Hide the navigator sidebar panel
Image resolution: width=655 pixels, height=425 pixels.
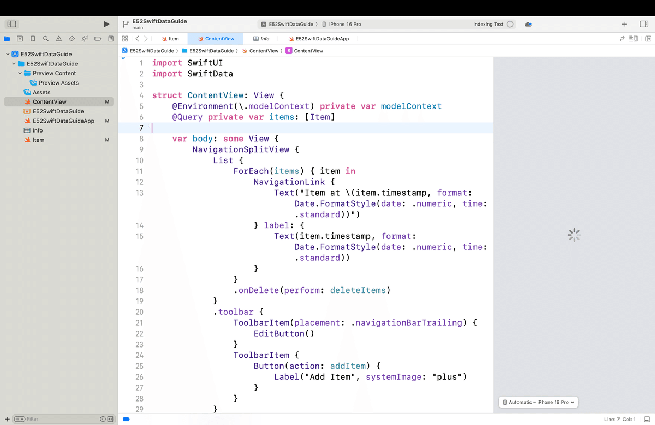[x=12, y=24]
